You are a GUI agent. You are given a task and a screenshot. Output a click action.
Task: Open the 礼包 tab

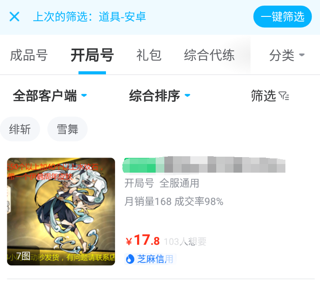tap(149, 55)
